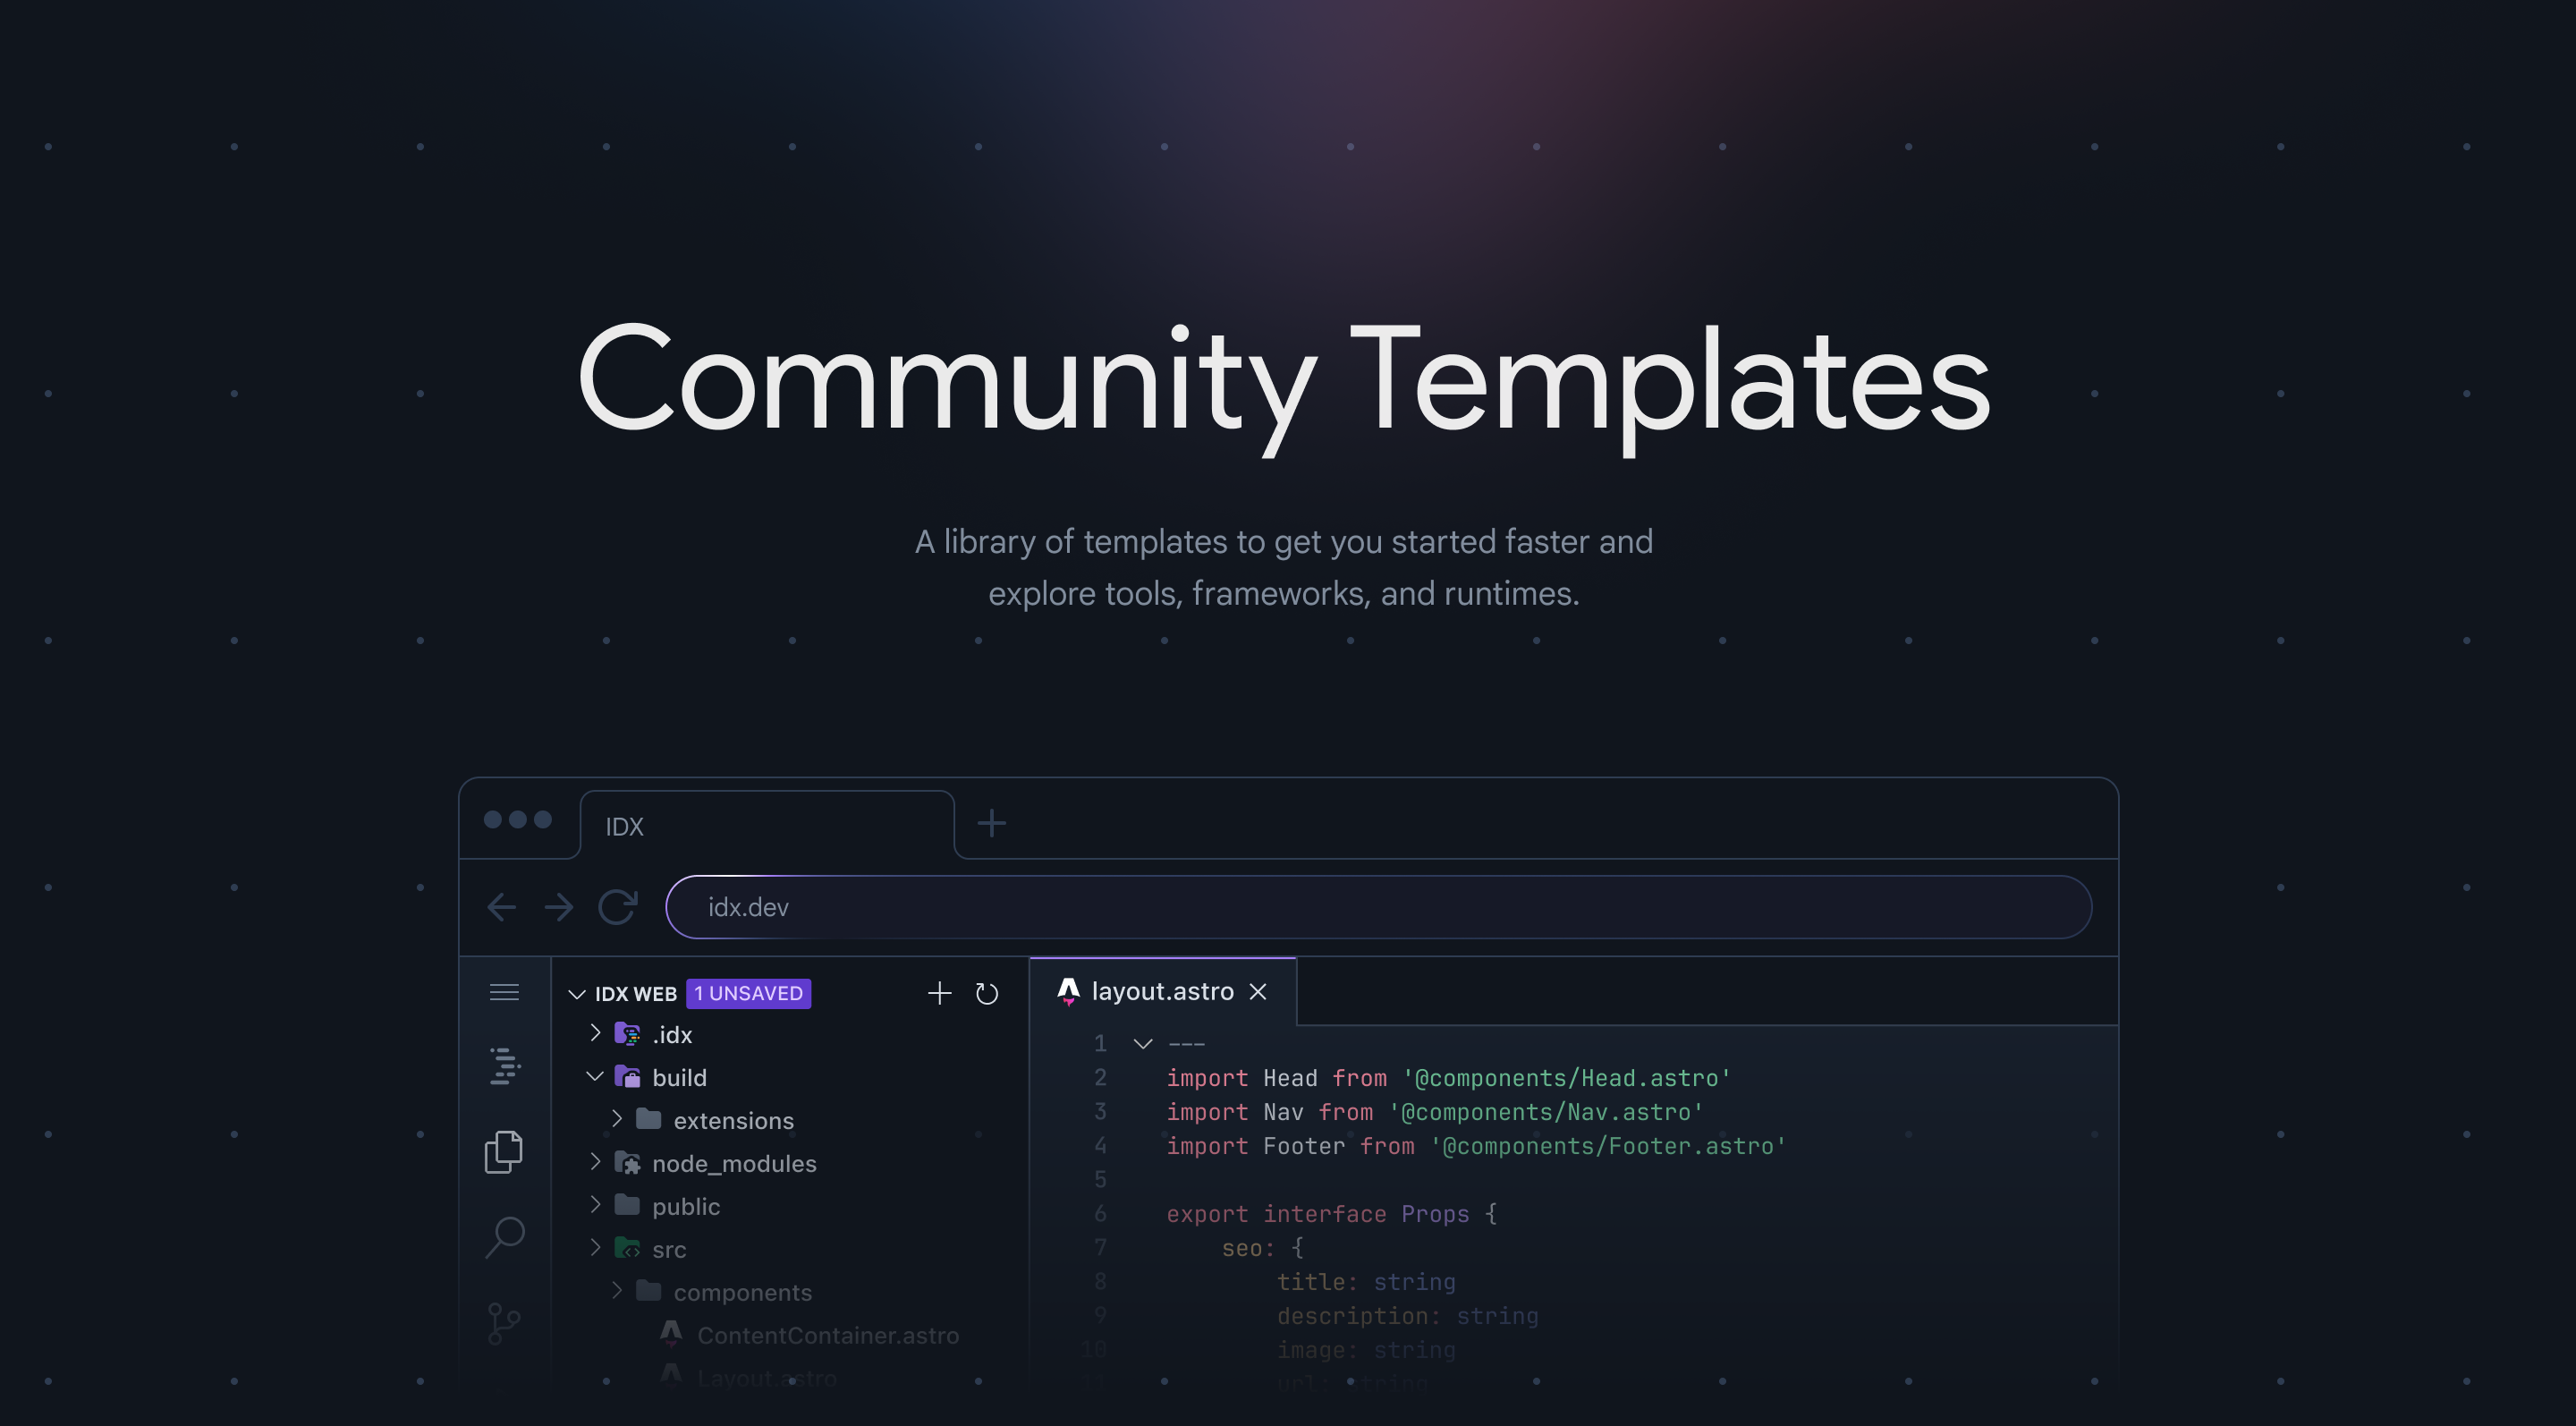2576x1426 pixels.
Task: Select the components folder label
Action: (x=743, y=1293)
